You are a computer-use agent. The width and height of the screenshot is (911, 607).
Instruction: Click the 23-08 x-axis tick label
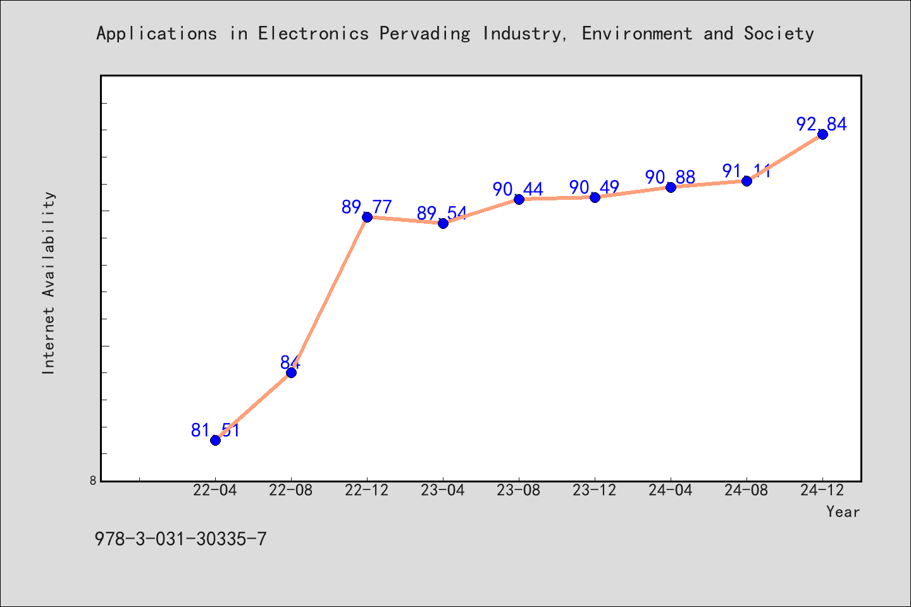tap(519, 491)
